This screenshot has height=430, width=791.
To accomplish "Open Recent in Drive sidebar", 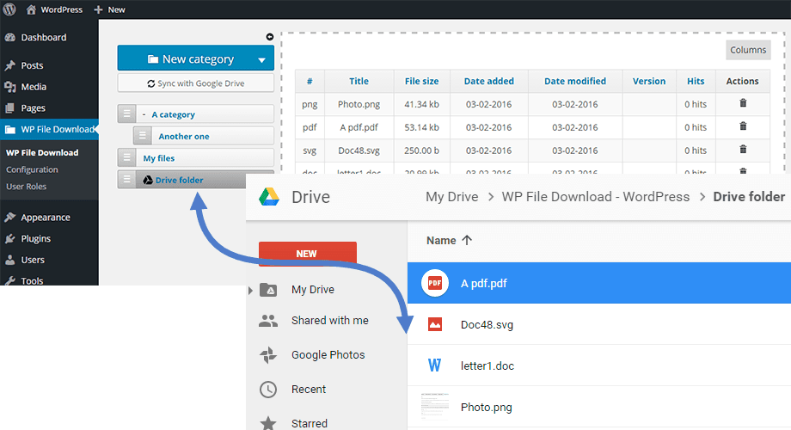I will [x=308, y=389].
